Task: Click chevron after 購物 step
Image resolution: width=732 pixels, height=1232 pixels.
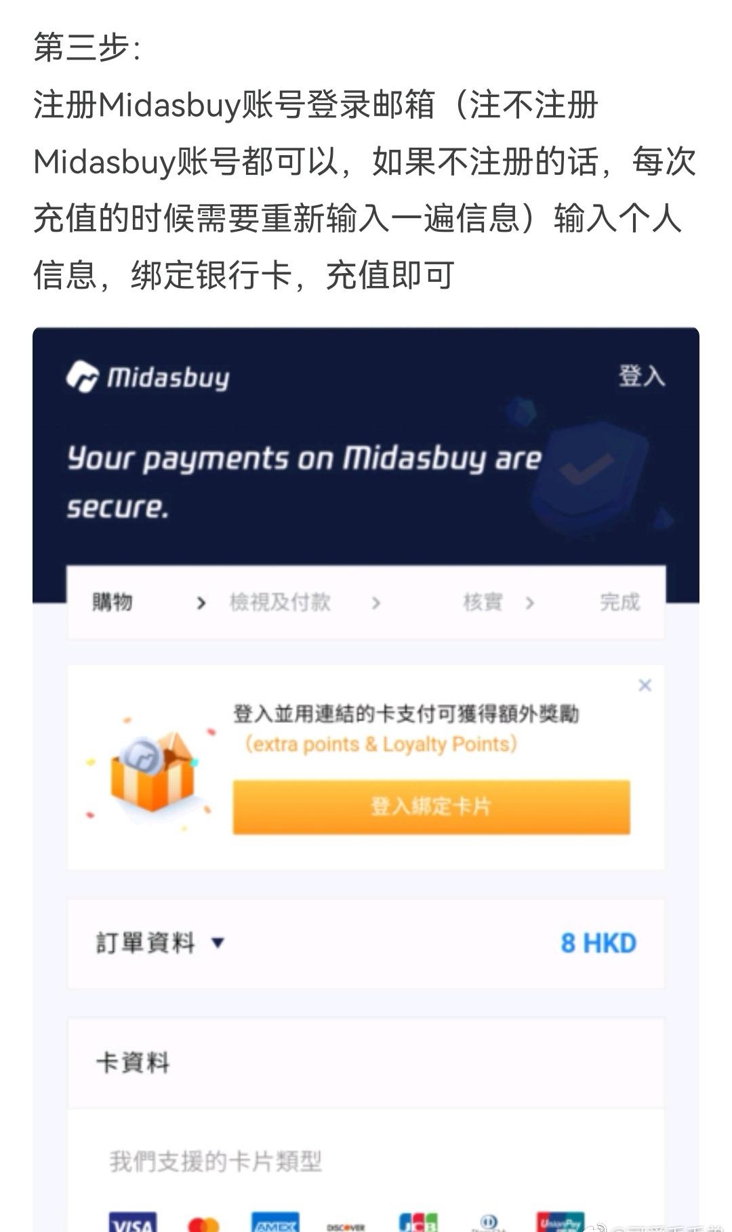Action: [201, 602]
